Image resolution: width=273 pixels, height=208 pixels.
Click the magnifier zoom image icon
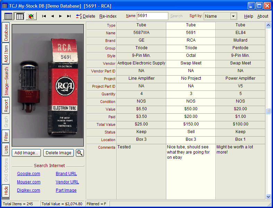point(80,153)
